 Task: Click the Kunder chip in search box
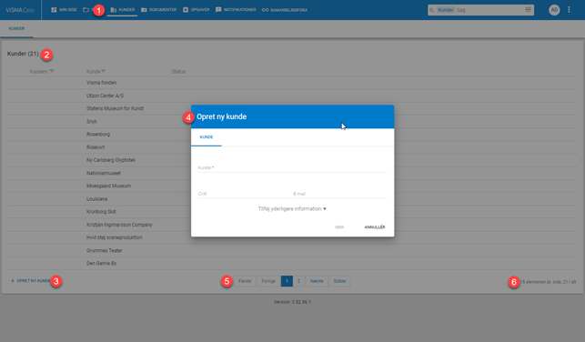tap(446, 10)
